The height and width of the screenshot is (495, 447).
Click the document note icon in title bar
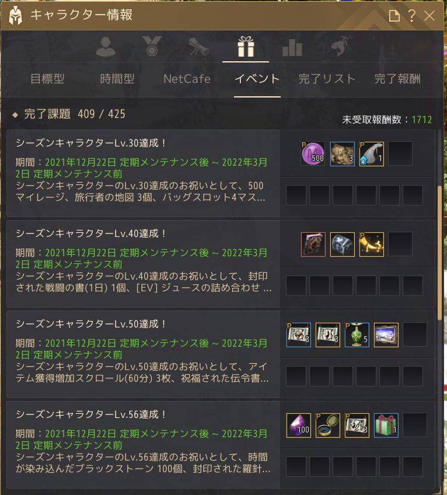(394, 15)
